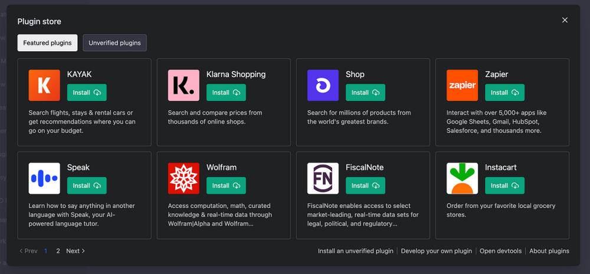
Task: Click Klarna description about comparing prices
Action: 215,117
